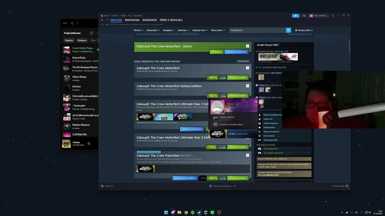Viewport: 385px width, 216px height.
Task: Open Discord from the taskbar
Action: tap(173, 212)
